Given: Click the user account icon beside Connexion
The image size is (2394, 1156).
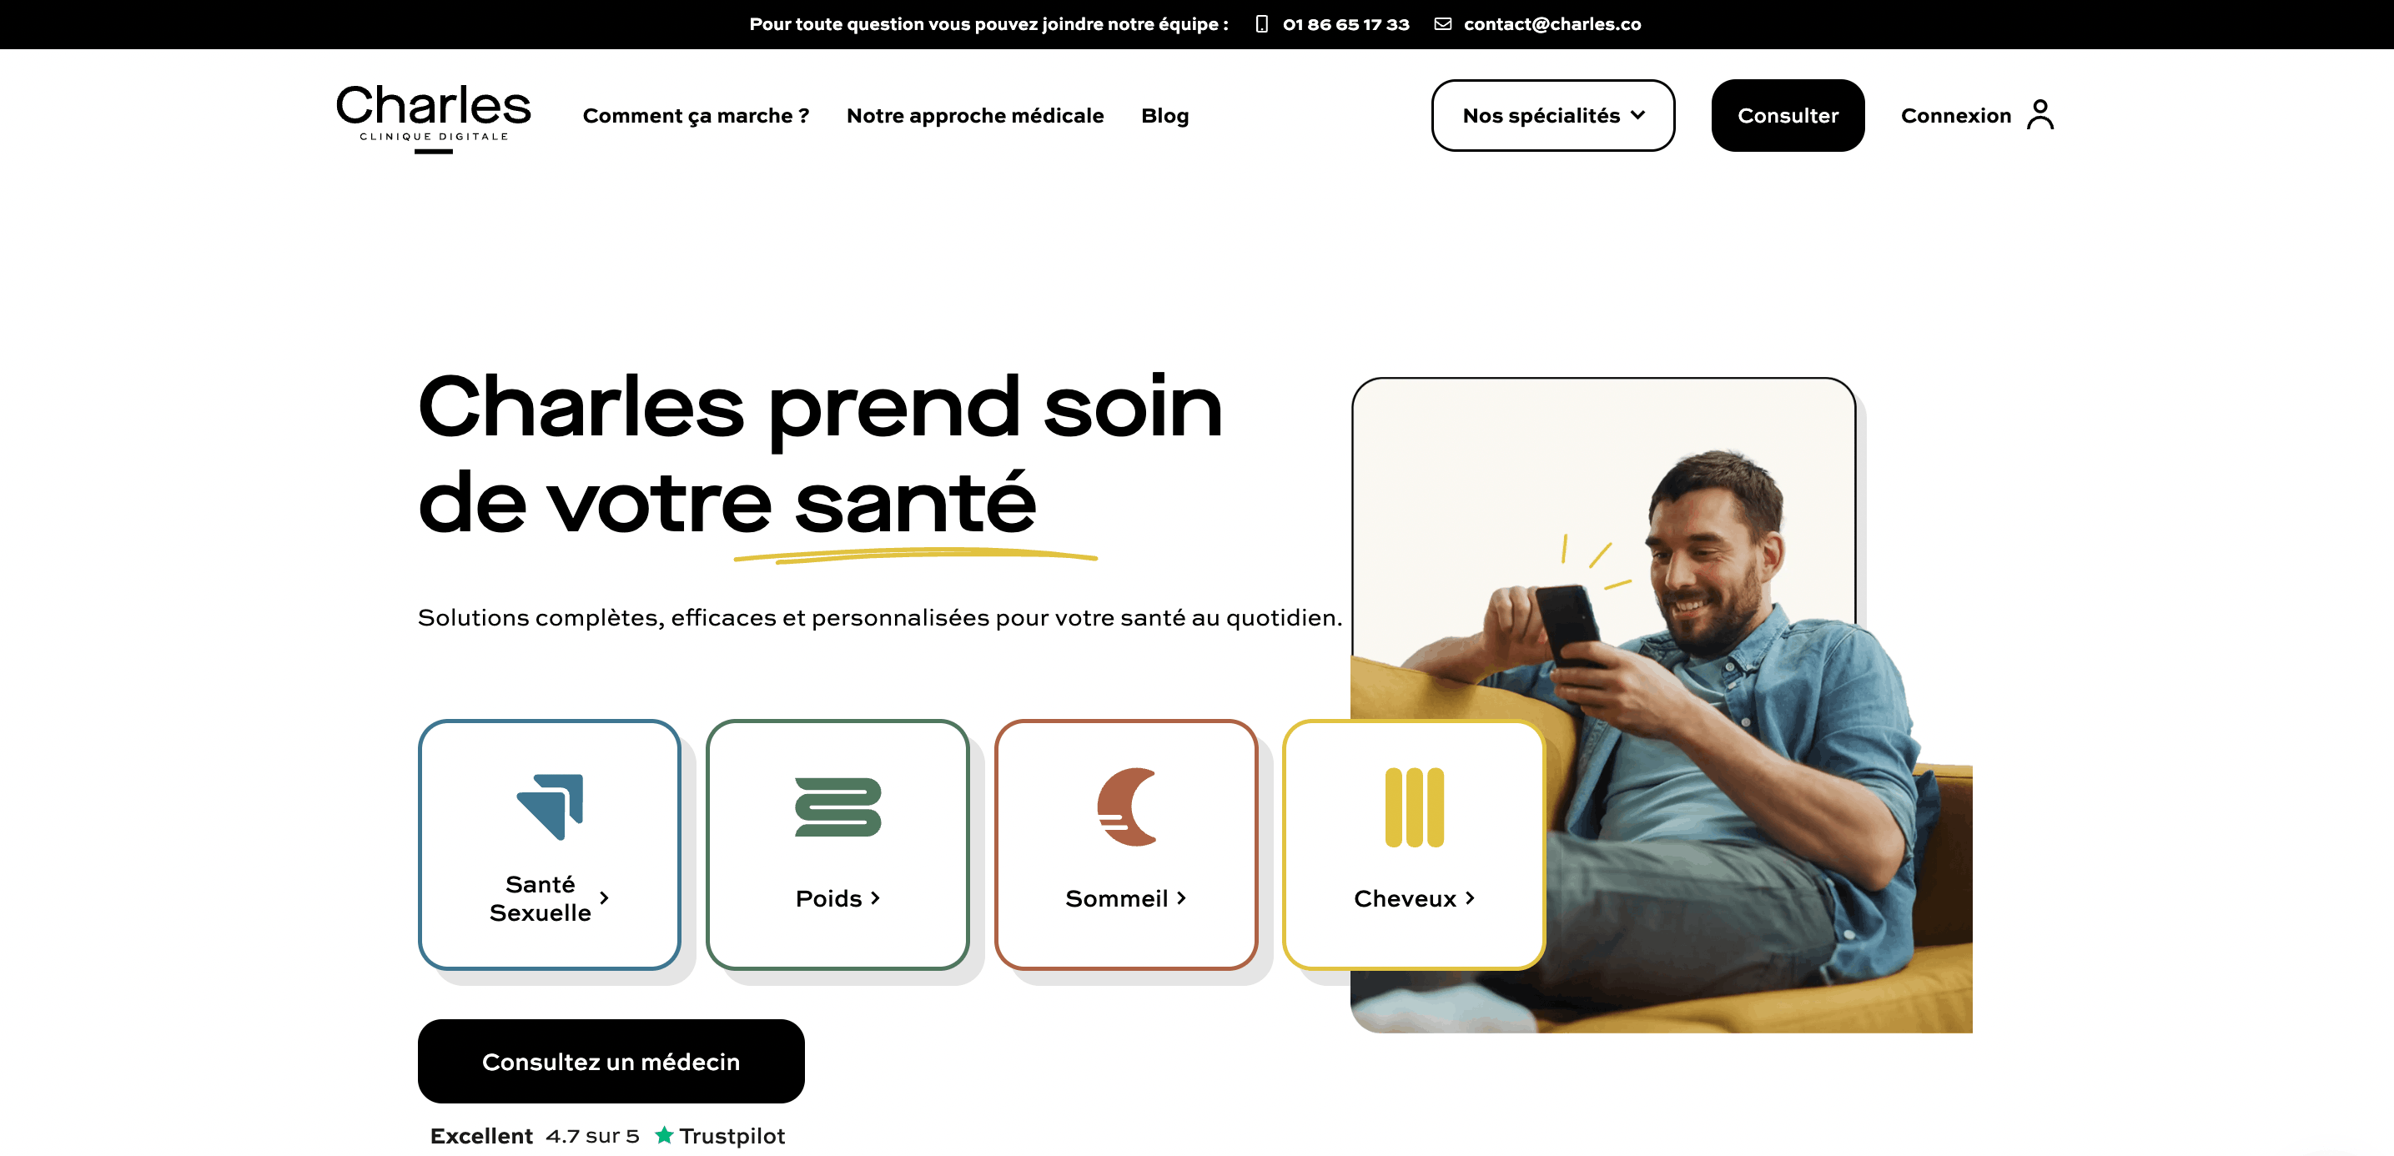Looking at the screenshot, I should click(x=2040, y=115).
